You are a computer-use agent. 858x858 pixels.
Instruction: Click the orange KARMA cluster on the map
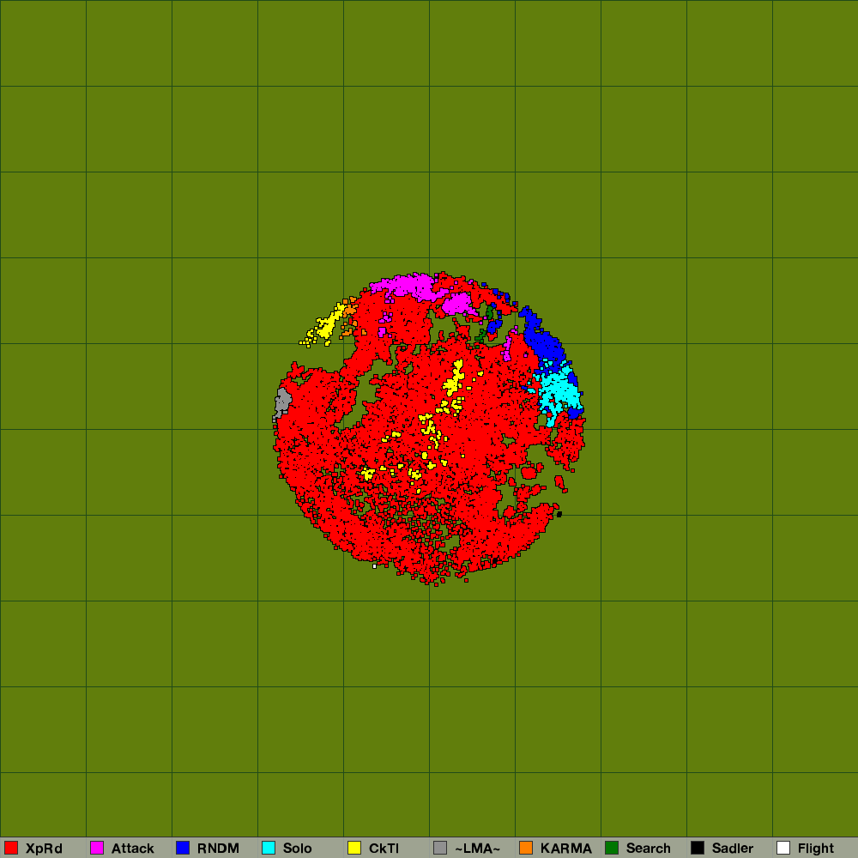tap(350, 307)
